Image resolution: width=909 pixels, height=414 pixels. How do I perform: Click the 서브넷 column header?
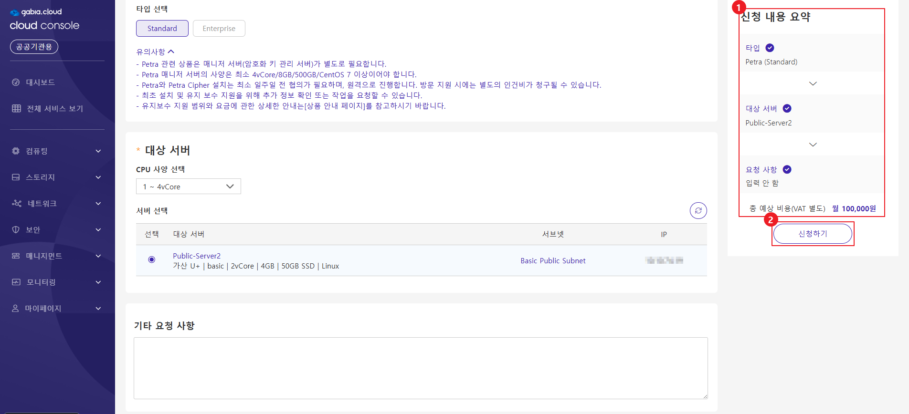553,234
